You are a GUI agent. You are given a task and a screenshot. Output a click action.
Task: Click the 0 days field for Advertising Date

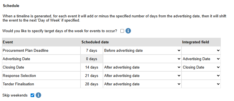pyautogui.click(x=92, y=59)
